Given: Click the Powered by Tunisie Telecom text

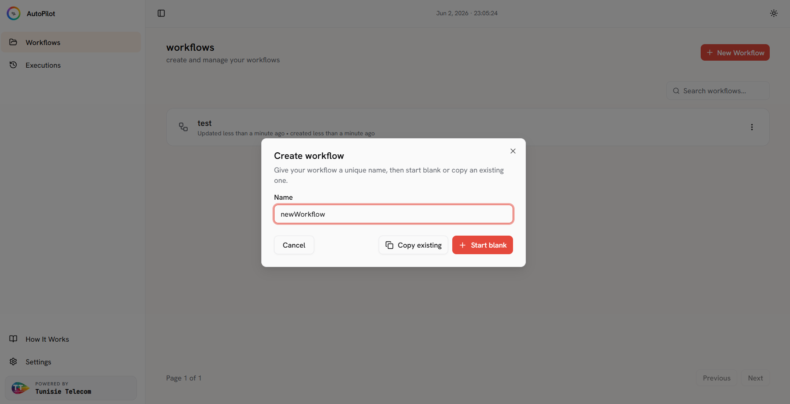Looking at the screenshot, I should click(63, 388).
